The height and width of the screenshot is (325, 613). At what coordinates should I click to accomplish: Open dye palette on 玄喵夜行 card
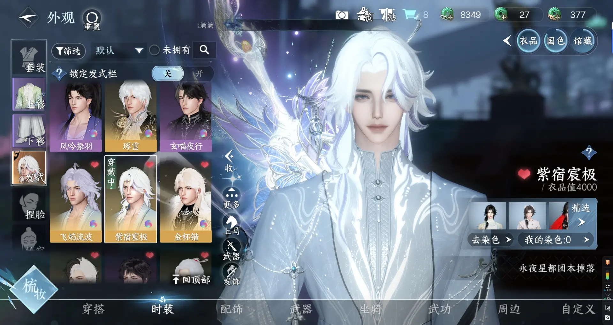pyautogui.click(x=203, y=133)
